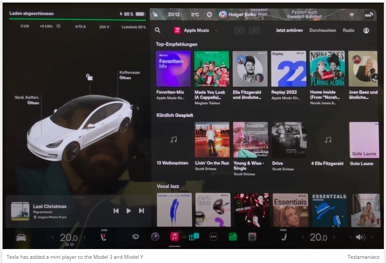Open Drive album by Scott Grimes
386x263 pixels.
(x=289, y=140)
